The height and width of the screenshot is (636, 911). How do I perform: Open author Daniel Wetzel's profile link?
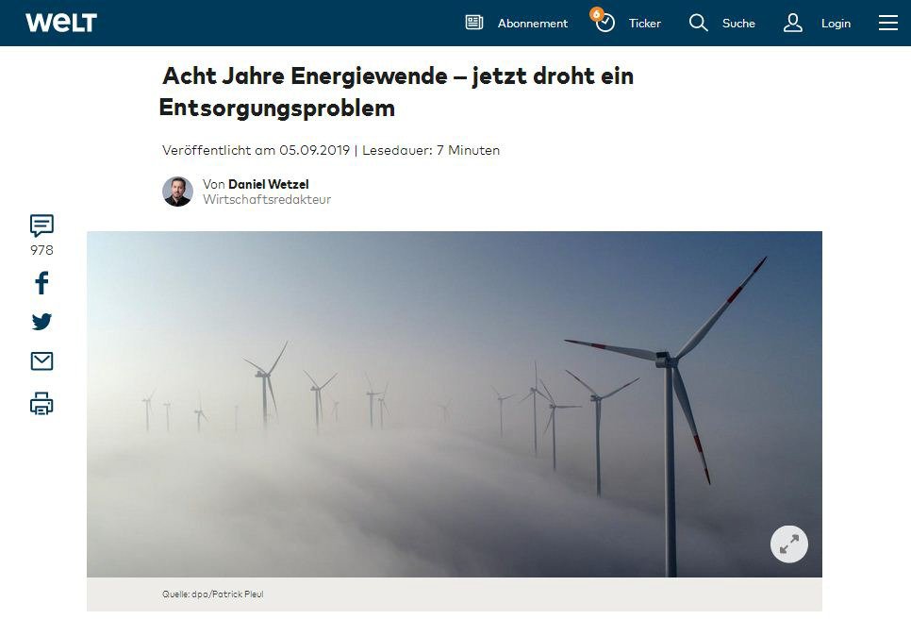[x=269, y=184]
